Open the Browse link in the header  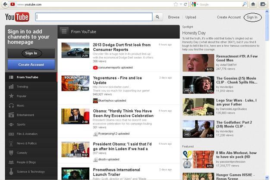click(x=174, y=17)
